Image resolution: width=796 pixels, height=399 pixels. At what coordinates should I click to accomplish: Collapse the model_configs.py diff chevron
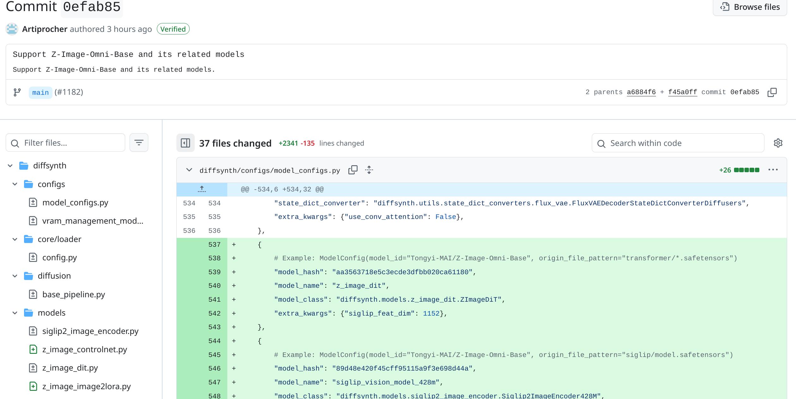point(189,170)
